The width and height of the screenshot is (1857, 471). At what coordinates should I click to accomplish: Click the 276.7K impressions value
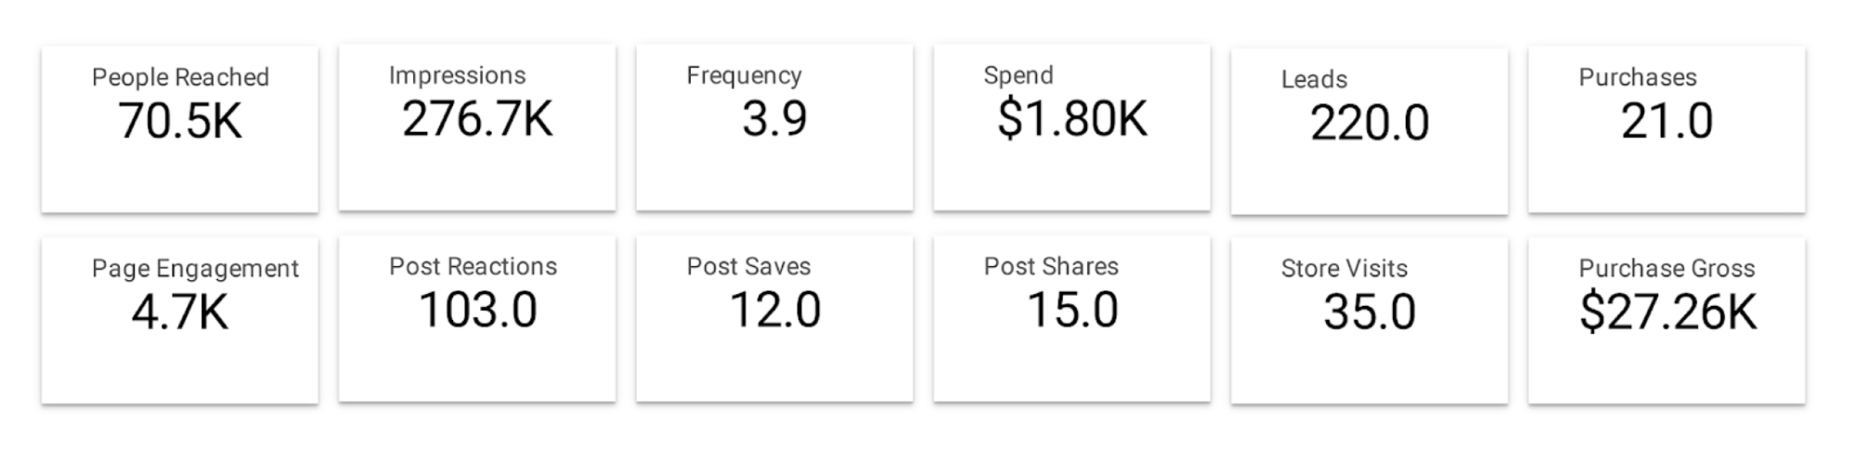click(477, 120)
